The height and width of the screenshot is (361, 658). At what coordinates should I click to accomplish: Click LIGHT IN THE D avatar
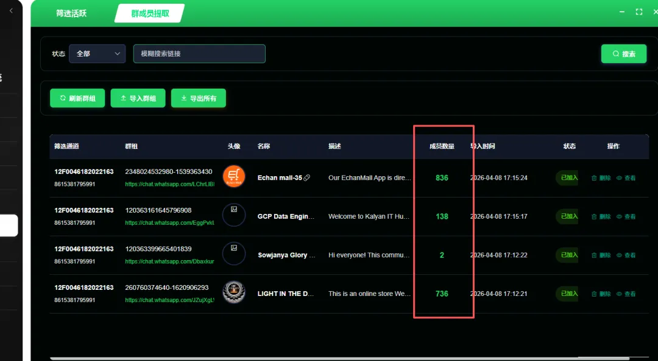pyautogui.click(x=234, y=292)
